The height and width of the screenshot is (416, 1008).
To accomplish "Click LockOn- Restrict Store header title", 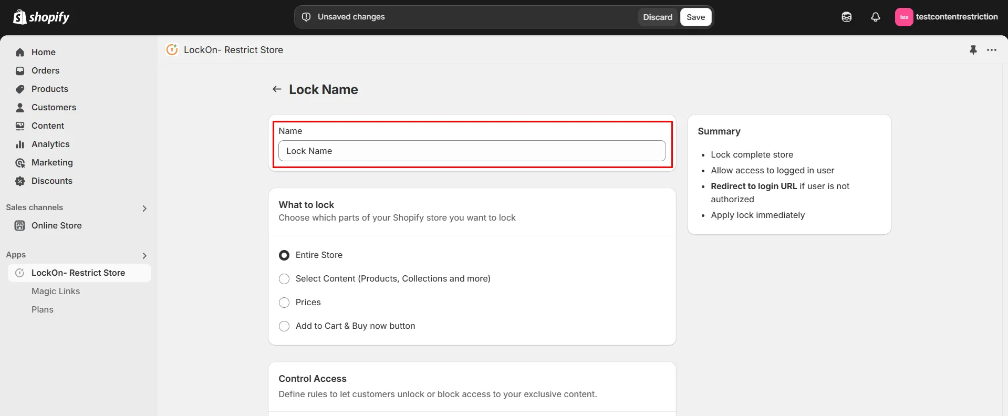I will click(233, 50).
